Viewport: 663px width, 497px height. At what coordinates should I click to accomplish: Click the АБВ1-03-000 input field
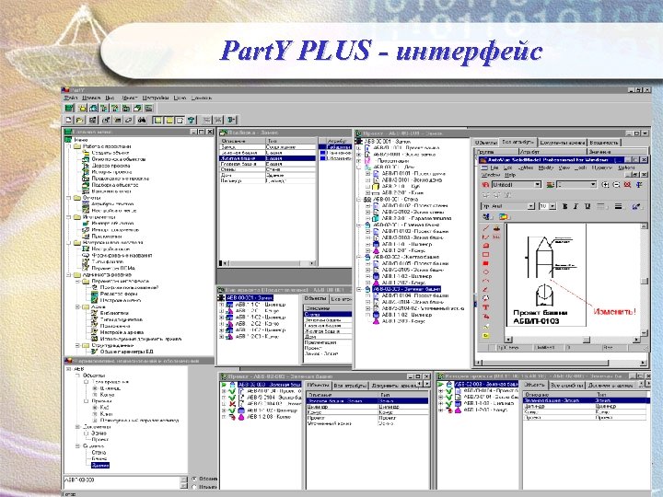tap(122, 482)
